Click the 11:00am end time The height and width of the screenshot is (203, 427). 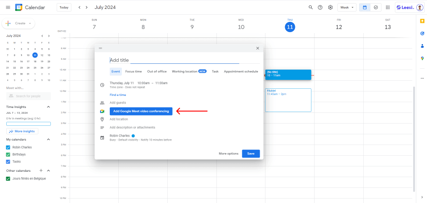click(x=162, y=83)
